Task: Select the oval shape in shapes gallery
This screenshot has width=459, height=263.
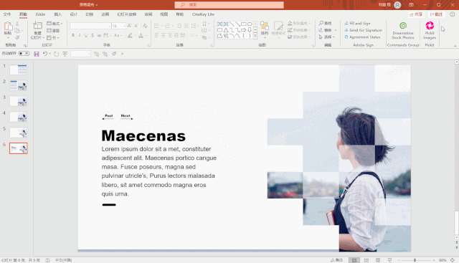Action: pyautogui.click(x=250, y=24)
